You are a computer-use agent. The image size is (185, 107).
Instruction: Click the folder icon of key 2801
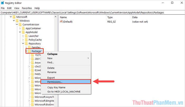[x=33, y=59]
